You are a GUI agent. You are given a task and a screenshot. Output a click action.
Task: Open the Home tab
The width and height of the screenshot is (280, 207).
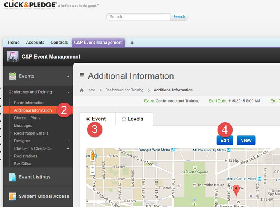coord(14,43)
